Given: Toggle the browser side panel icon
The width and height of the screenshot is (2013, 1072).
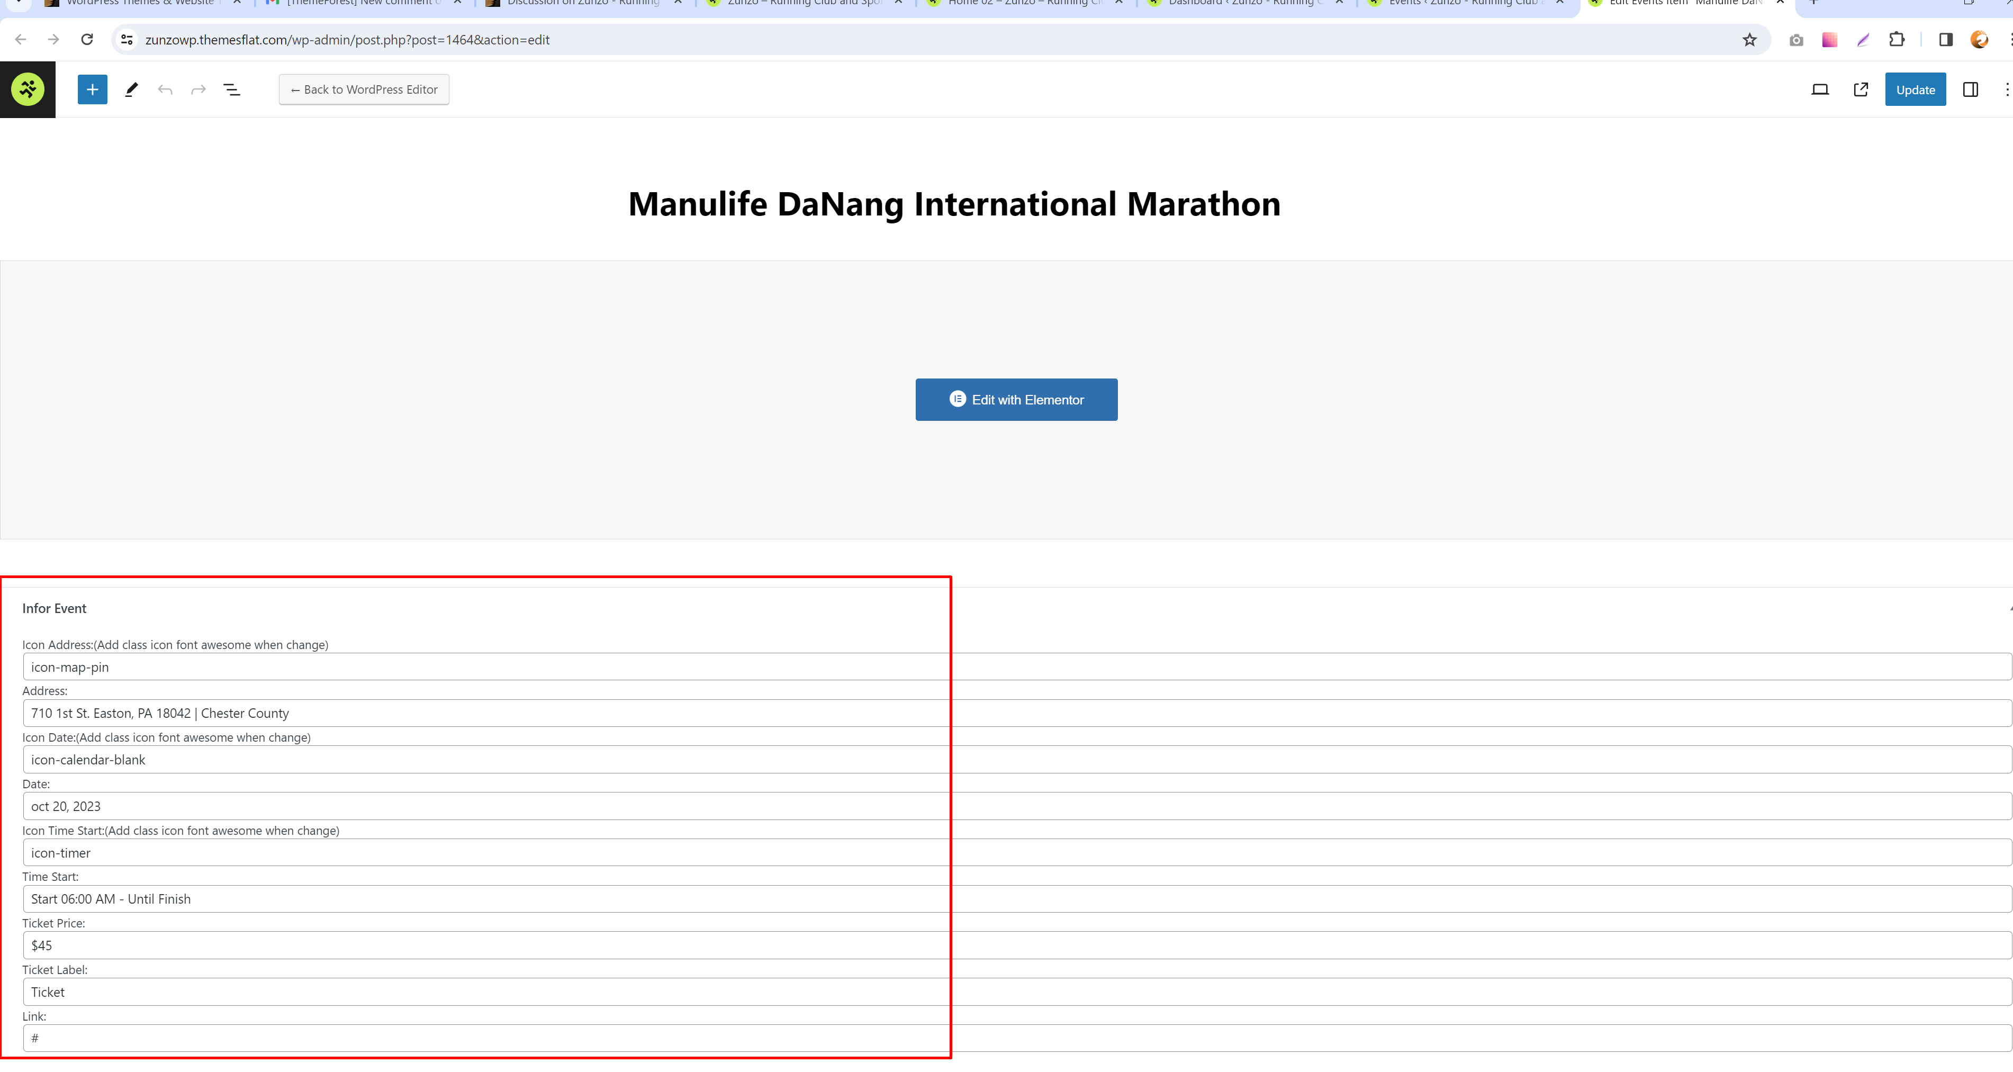Looking at the screenshot, I should point(1946,40).
